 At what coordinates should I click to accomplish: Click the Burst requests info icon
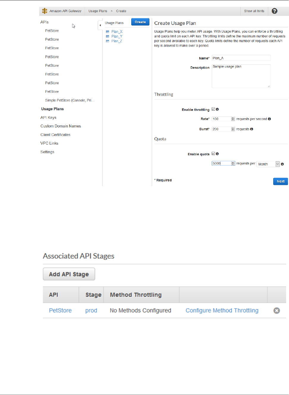[252, 129]
